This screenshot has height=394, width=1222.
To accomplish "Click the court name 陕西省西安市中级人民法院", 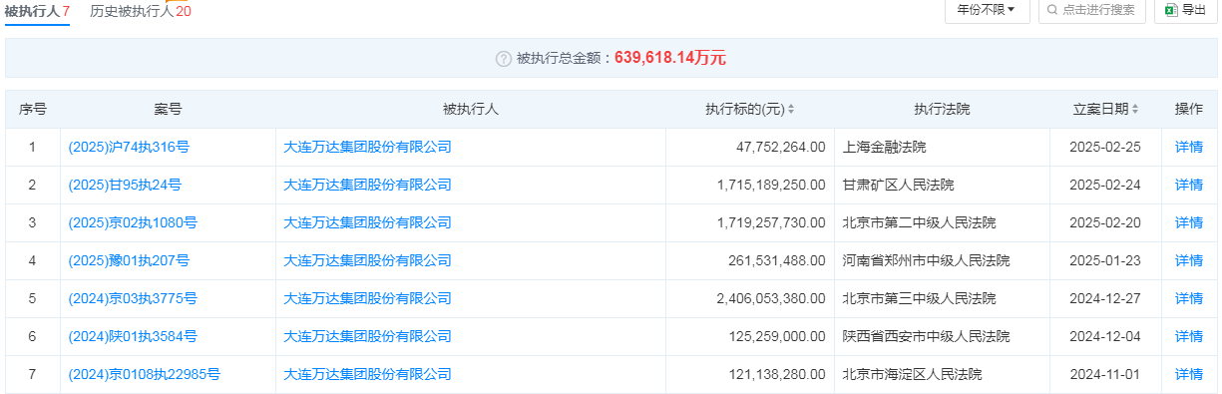I will pyautogui.click(x=926, y=336).
